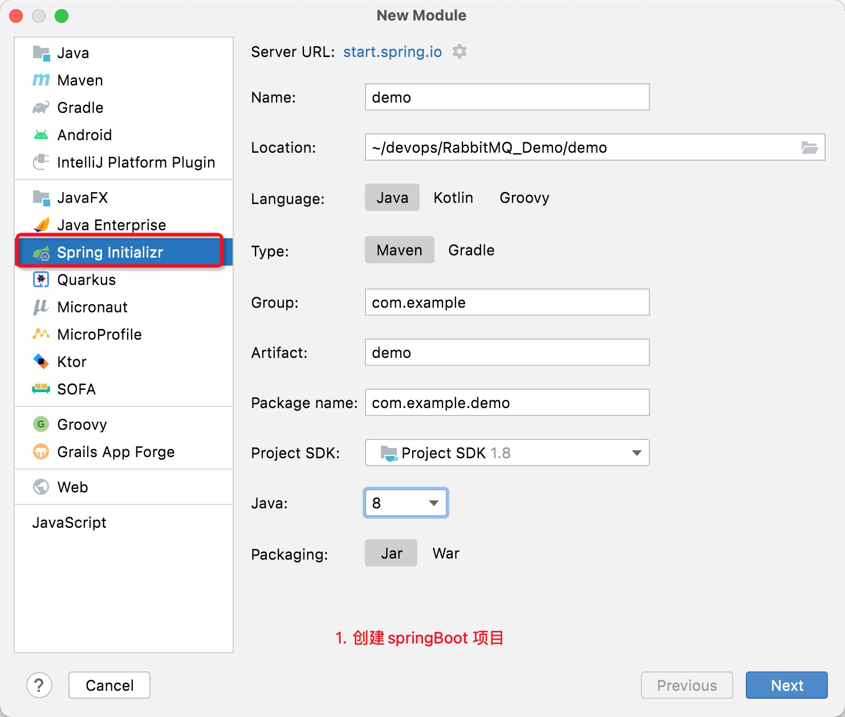
Task: Select the Quarkus icon in the module list
Action: [x=41, y=280]
